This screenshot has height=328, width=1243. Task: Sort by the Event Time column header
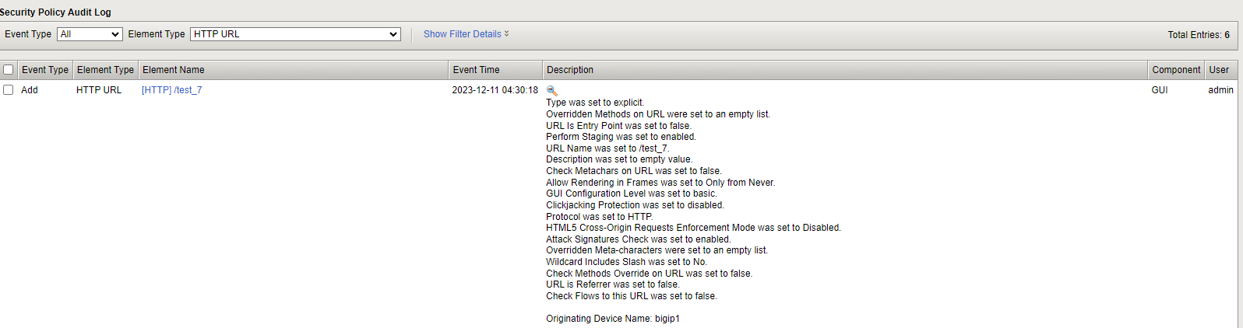click(x=476, y=70)
